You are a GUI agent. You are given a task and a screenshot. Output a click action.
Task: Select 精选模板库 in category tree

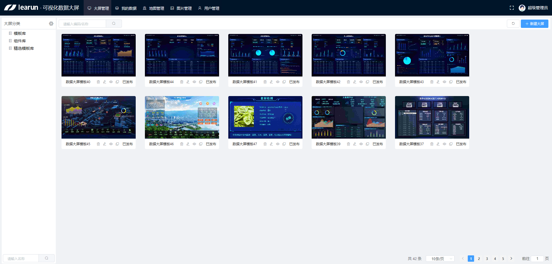click(24, 48)
